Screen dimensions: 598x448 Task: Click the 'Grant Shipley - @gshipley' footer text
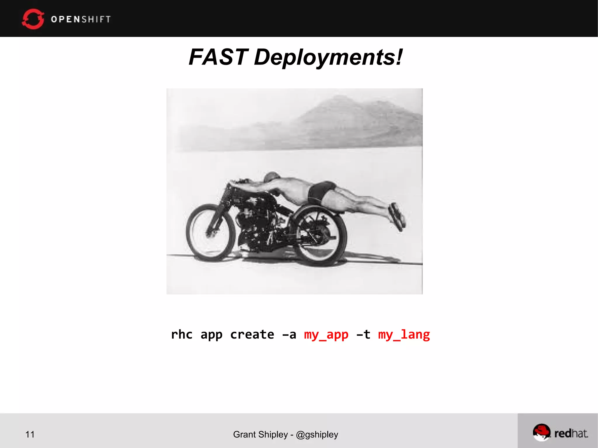(x=286, y=435)
